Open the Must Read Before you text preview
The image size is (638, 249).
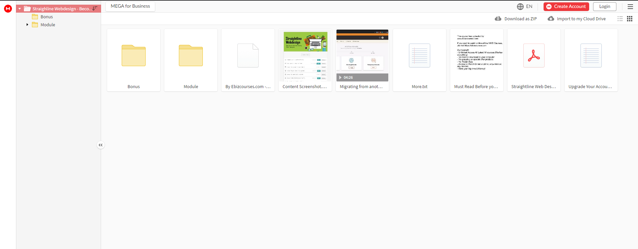477,56
